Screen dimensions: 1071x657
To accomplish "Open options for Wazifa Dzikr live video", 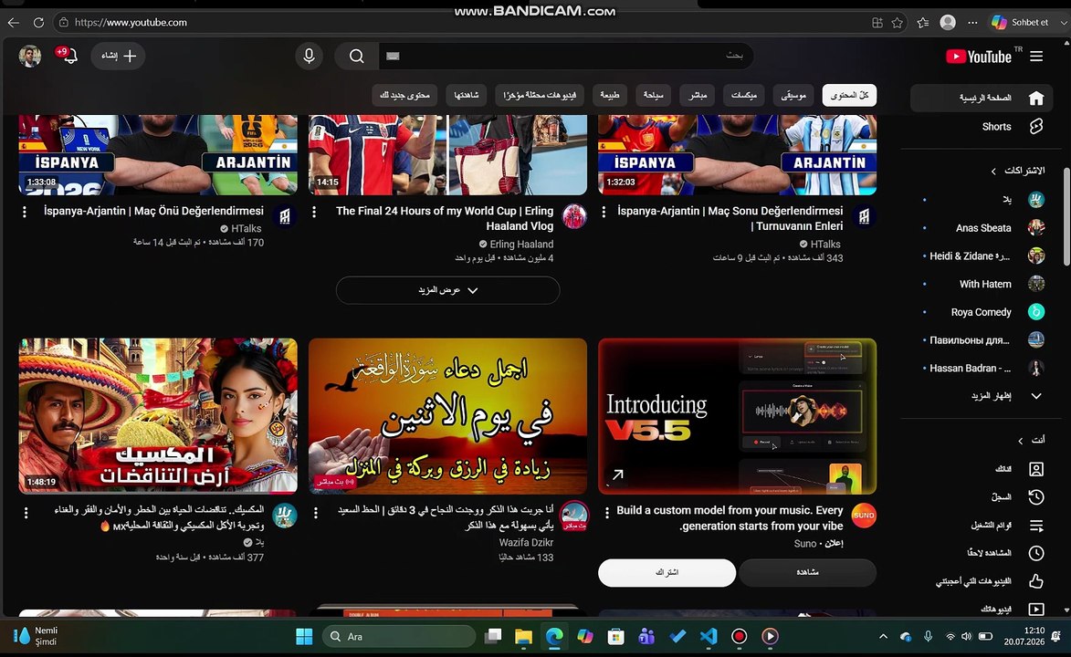I will [x=316, y=512].
